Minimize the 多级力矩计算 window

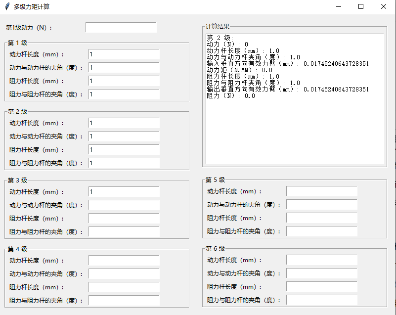click(339, 7)
